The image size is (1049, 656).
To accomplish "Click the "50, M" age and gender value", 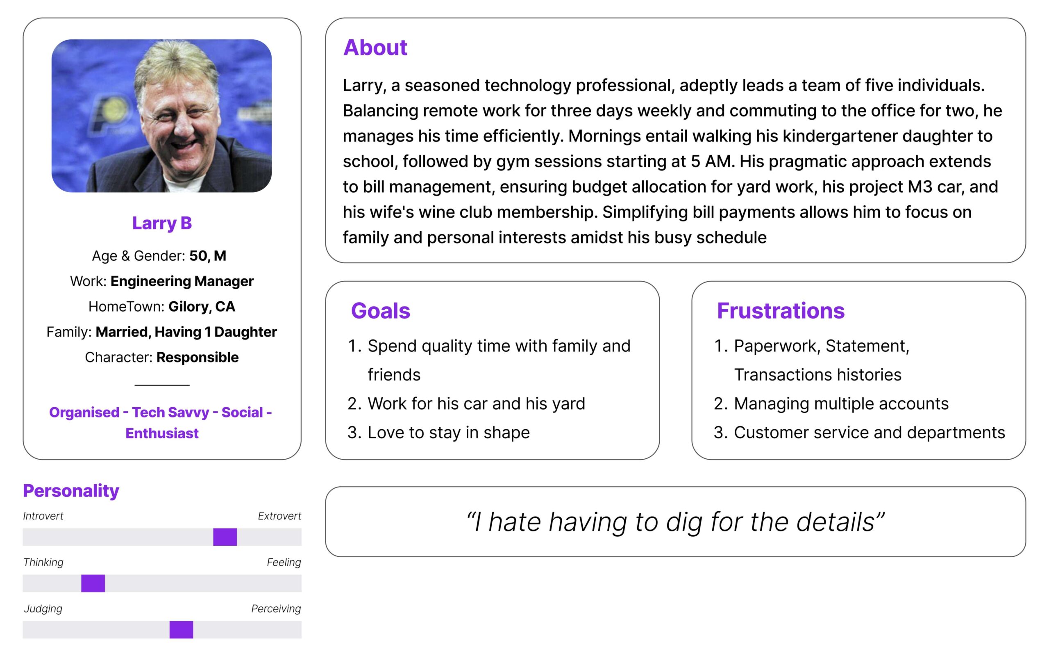I will [208, 256].
